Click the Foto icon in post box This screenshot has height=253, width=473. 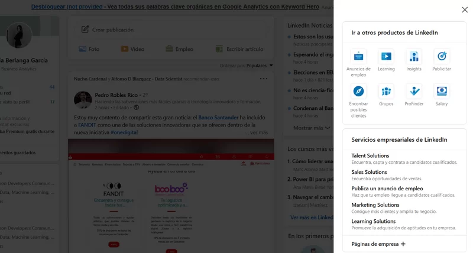coord(82,49)
